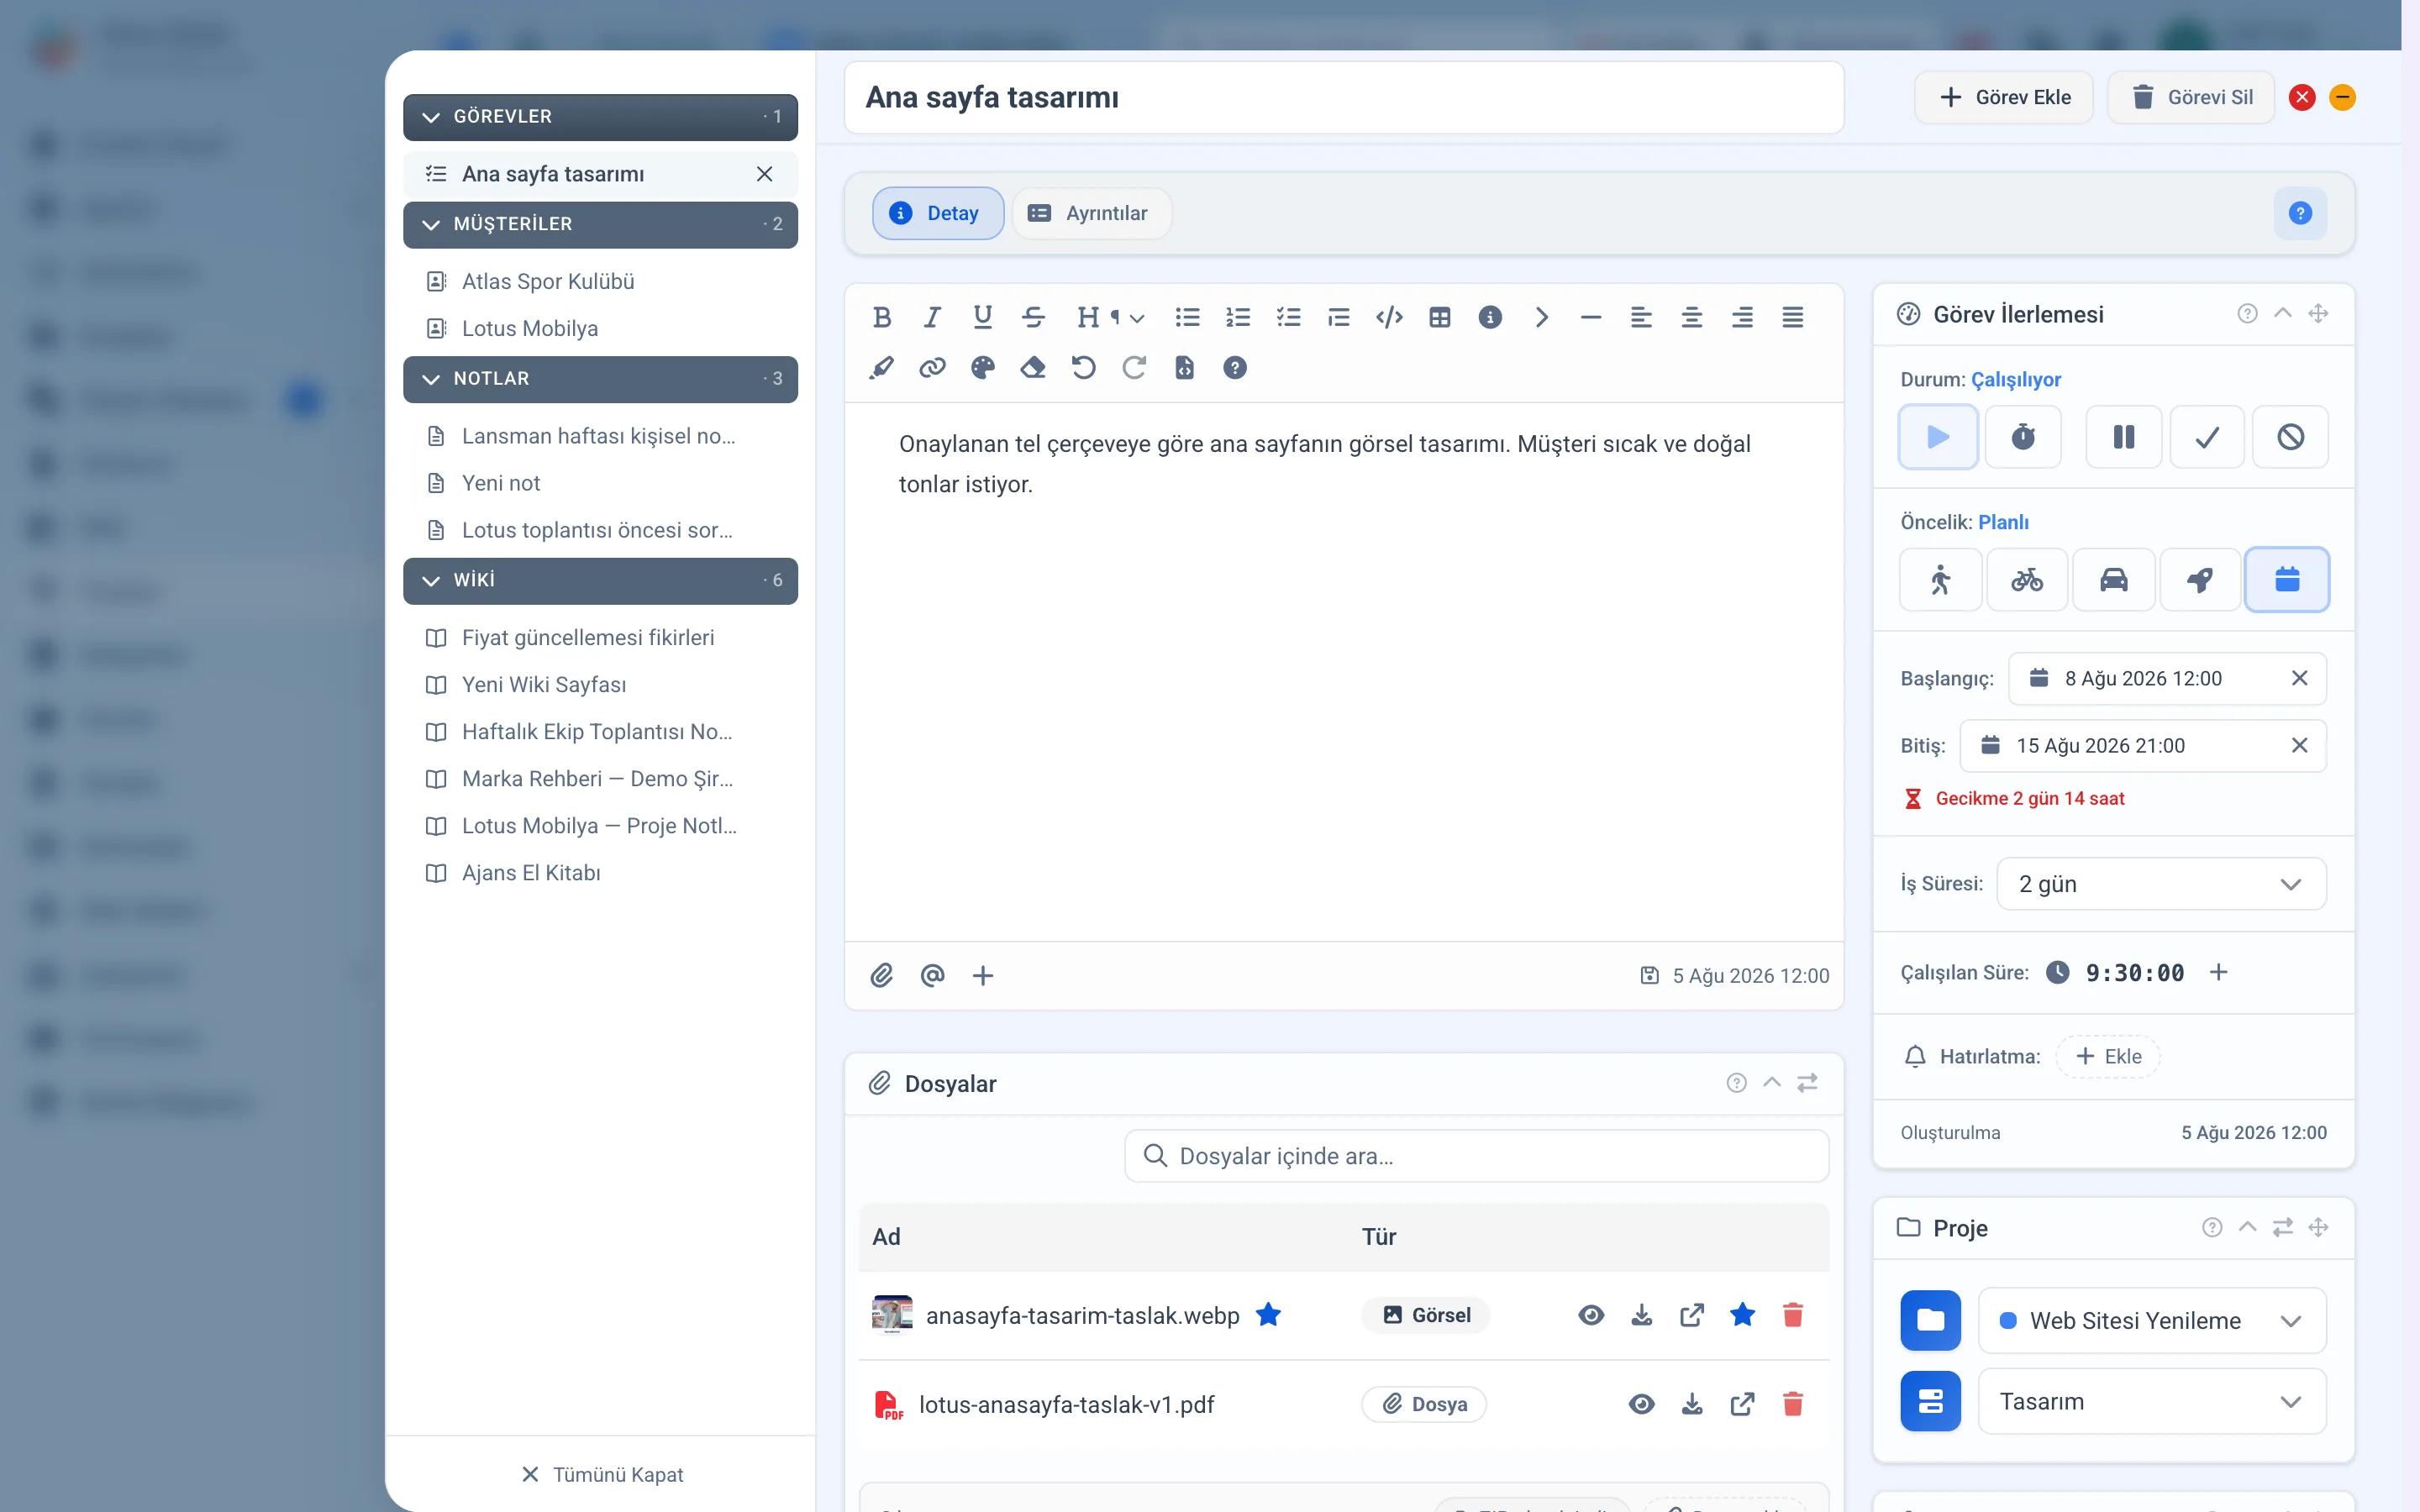Align text to the right

coord(1742,317)
